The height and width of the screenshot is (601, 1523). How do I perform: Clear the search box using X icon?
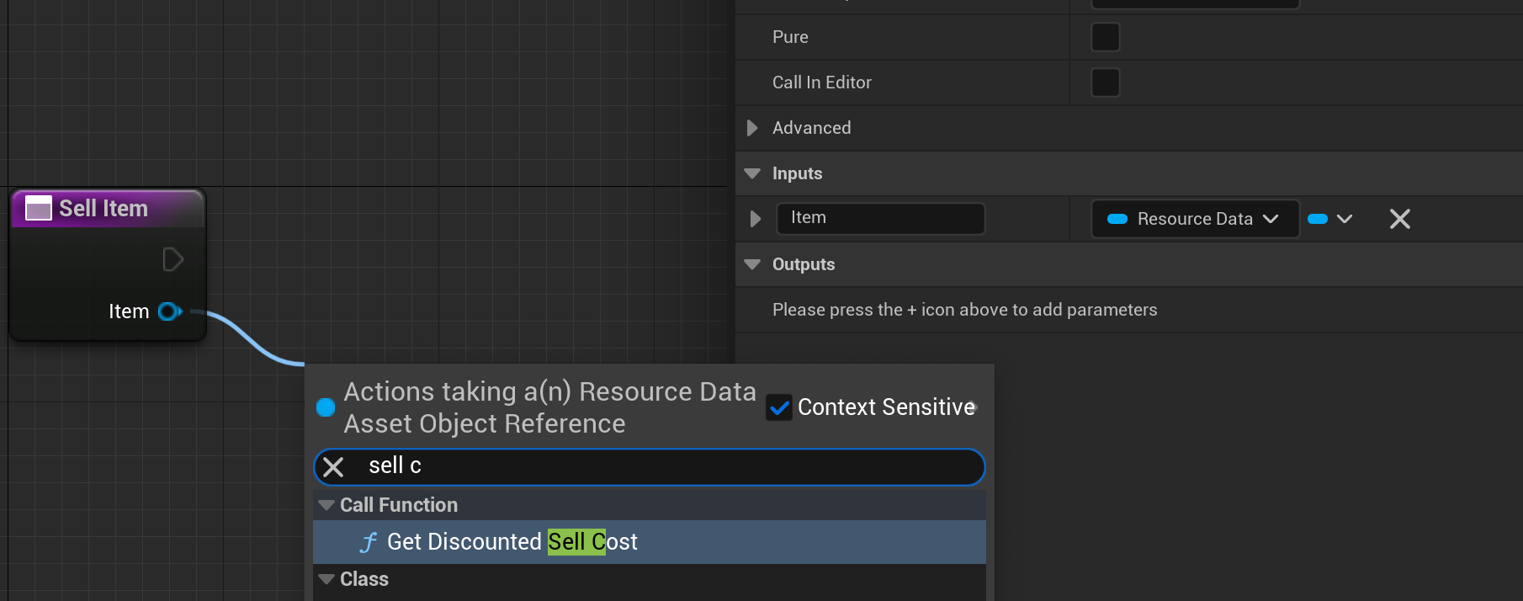333,467
